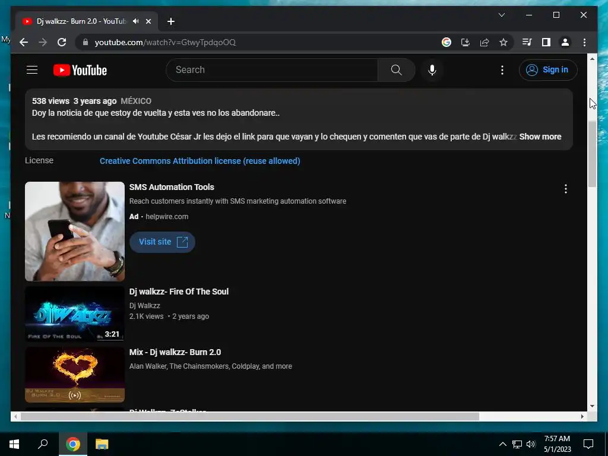Screen dimensions: 608x456
Task: Expand description with Show more
Action: coord(540,137)
